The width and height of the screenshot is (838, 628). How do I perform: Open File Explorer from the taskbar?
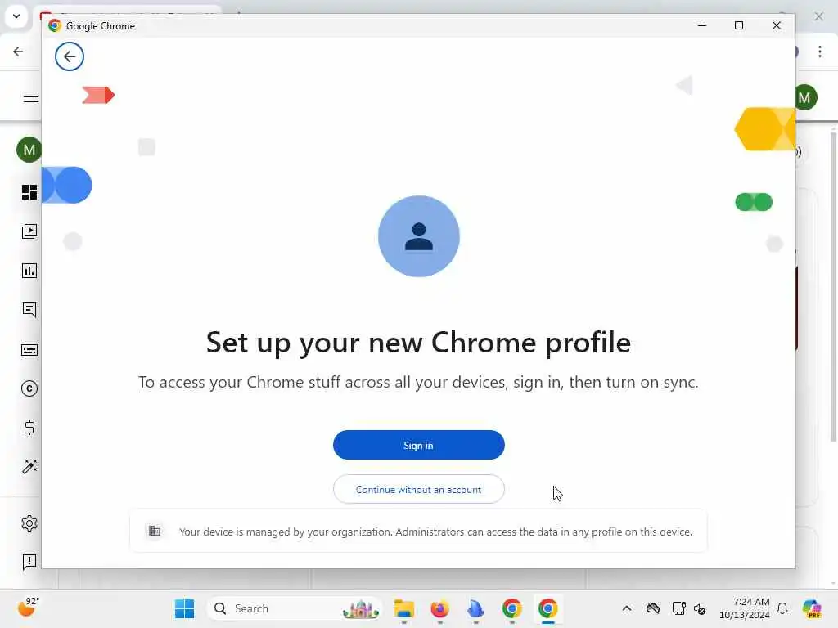pyautogui.click(x=404, y=608)
